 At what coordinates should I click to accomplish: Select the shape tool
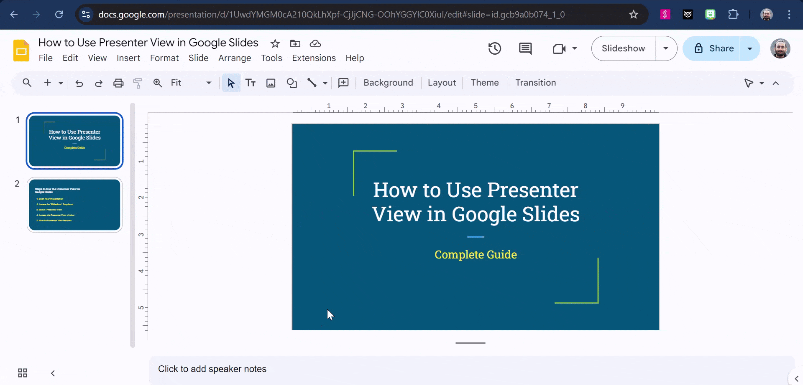click(x=292, y=83)
